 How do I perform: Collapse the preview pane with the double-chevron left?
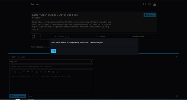(177, 96)
